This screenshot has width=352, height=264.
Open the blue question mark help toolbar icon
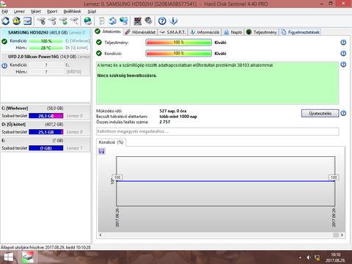(x=162, y=21)
